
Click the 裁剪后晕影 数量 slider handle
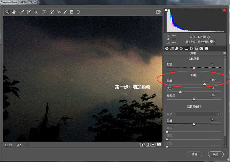click(194, 124)
